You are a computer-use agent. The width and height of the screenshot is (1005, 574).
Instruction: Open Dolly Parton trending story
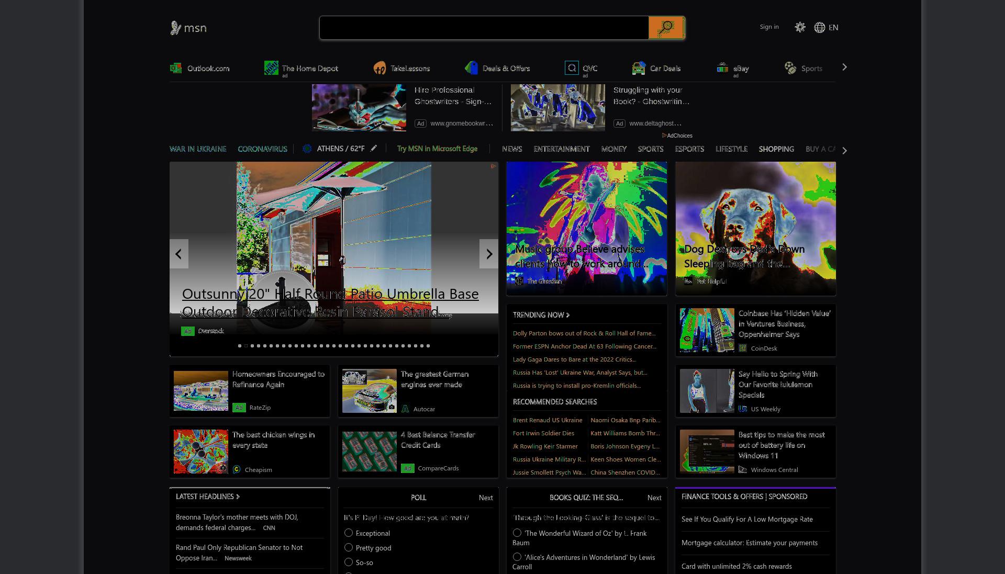(584, 333)
